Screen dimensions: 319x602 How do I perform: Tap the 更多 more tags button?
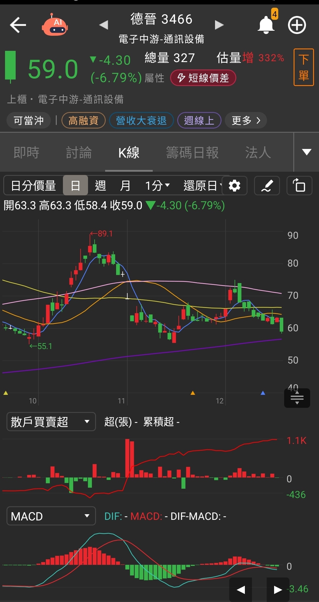(246, 121)
